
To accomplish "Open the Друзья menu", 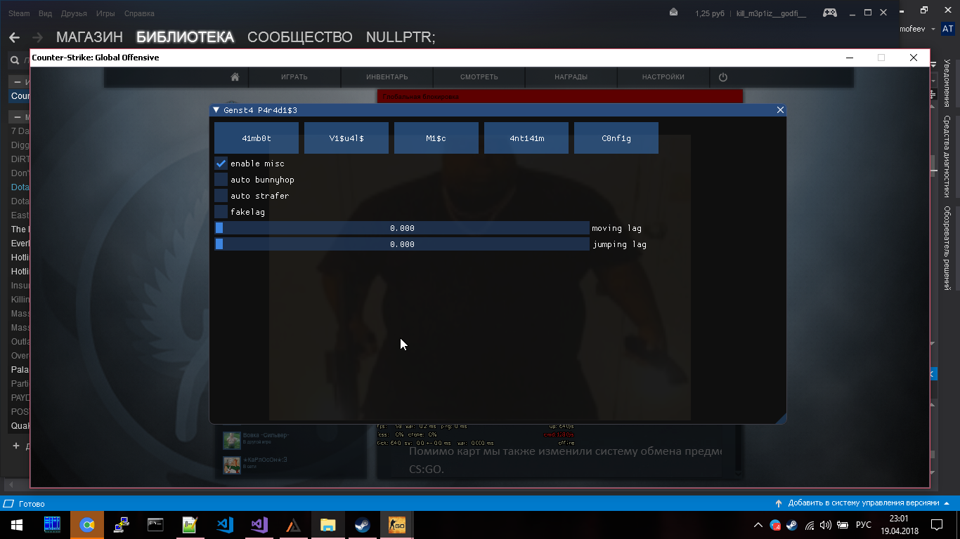I will click(74, 13).
